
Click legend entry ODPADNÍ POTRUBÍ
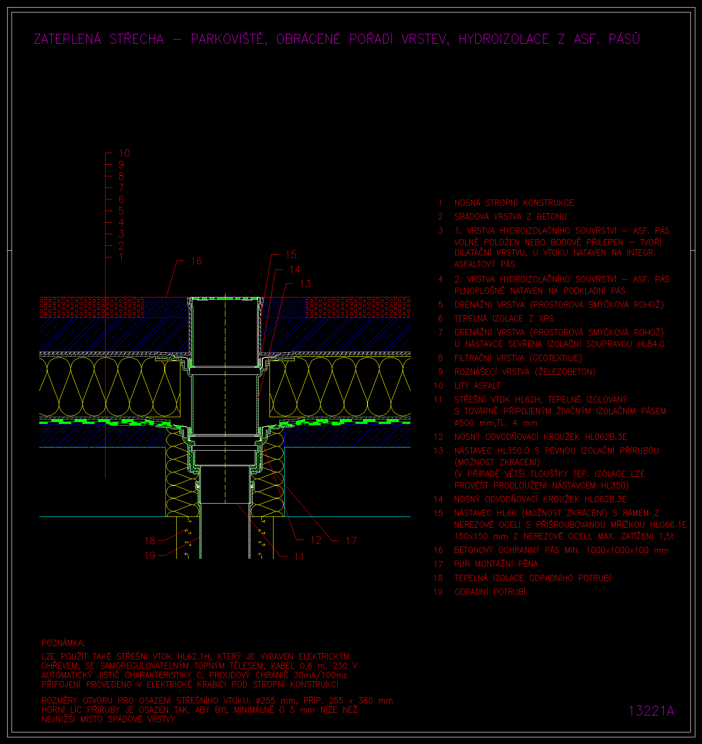coord(490,592)
